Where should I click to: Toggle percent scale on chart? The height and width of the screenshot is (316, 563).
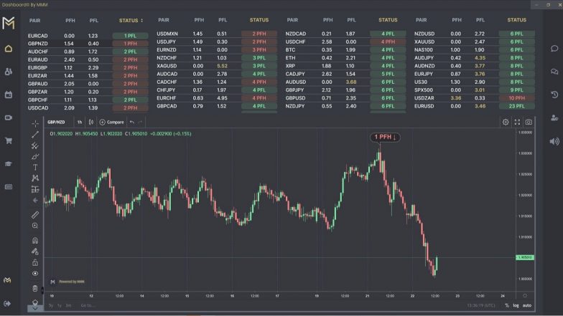507,305
